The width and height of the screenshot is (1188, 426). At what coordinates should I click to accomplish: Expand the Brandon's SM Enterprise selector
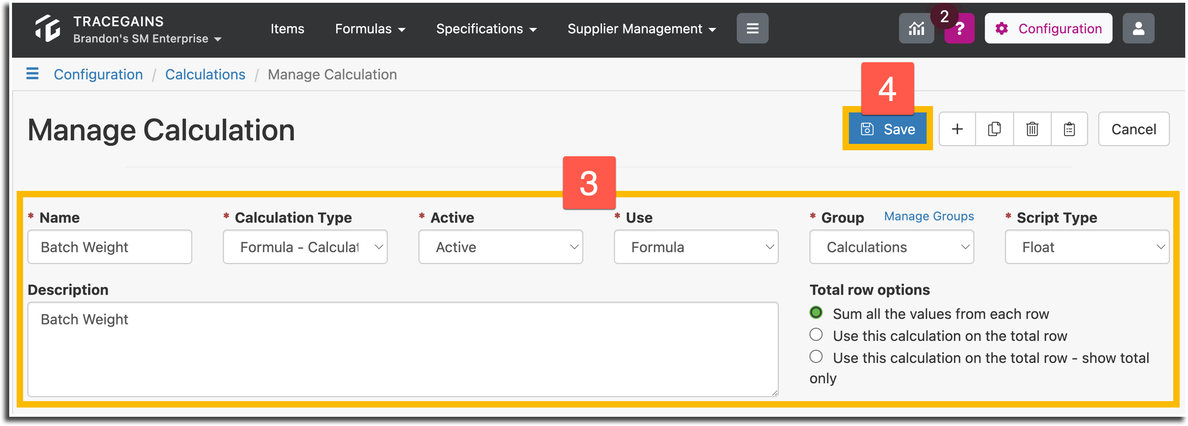point(147,39)
